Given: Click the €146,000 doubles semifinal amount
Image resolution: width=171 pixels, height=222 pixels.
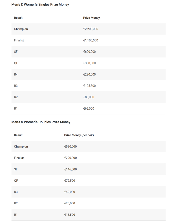Looking at the screenshot, I should coord(71,169).
